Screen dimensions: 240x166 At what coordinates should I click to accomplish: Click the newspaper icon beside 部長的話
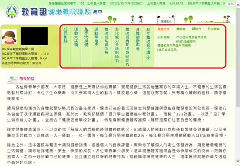[x=13, y=79]
